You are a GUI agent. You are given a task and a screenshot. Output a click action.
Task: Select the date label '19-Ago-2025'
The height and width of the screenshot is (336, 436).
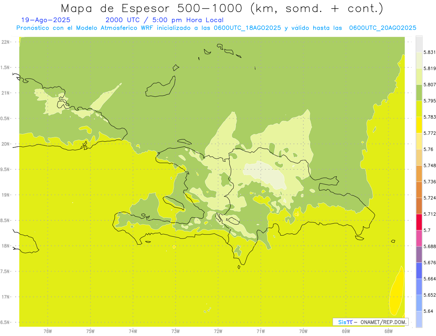[46, 20]
